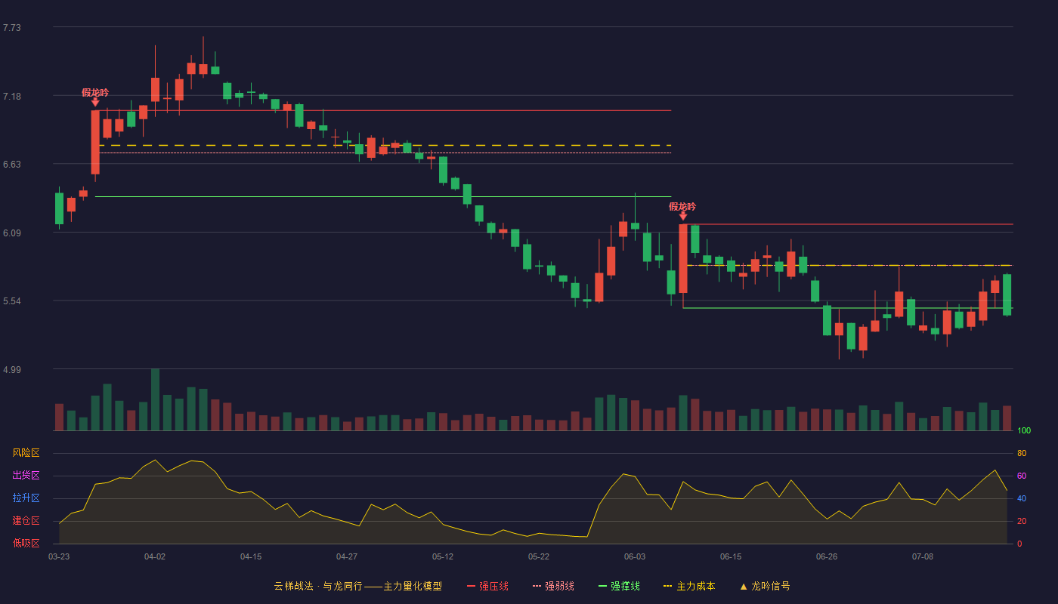Image resolution: width=1058 pixels, height=604 pixels.
Task: Click the 60 indicator scale label
Action: tap(1022, 476)
